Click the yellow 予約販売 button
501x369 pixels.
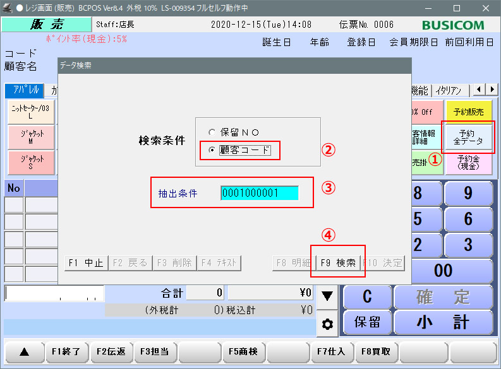click(468, 112)
